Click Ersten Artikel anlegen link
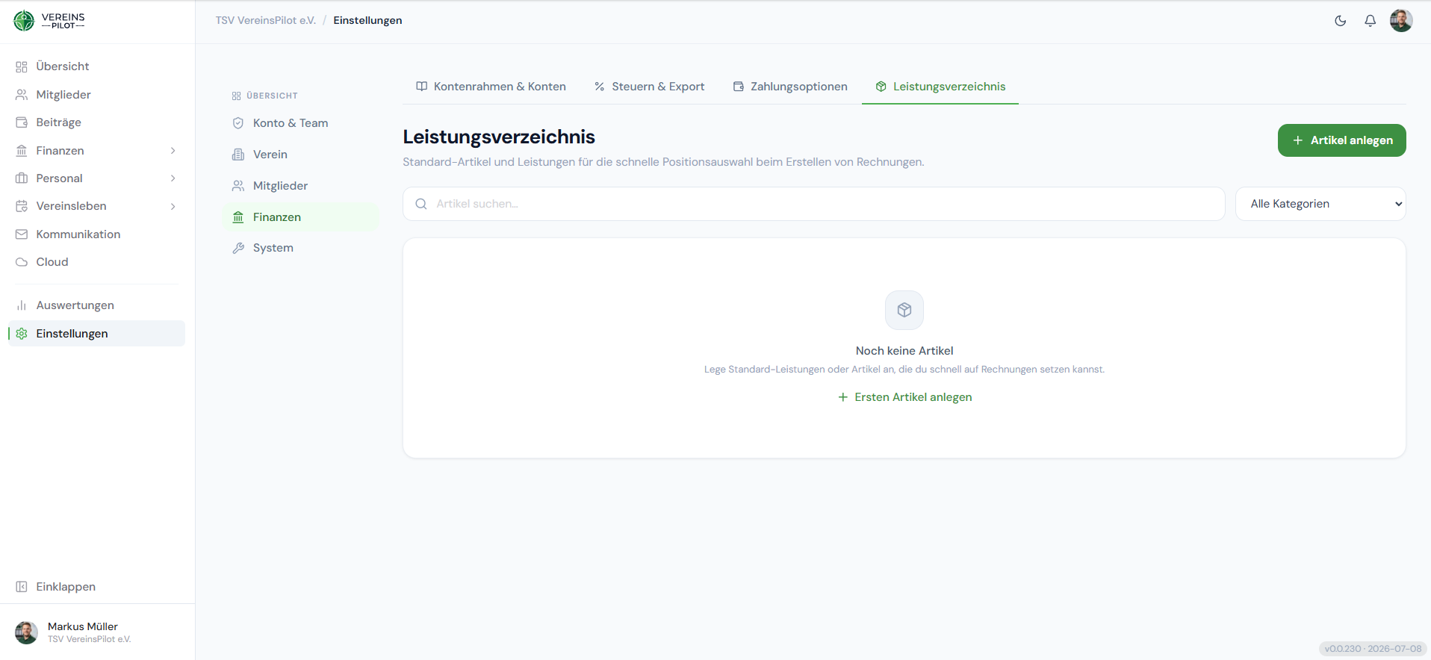This screenshot has width=1431, height=660. click(x=904, y=397)
